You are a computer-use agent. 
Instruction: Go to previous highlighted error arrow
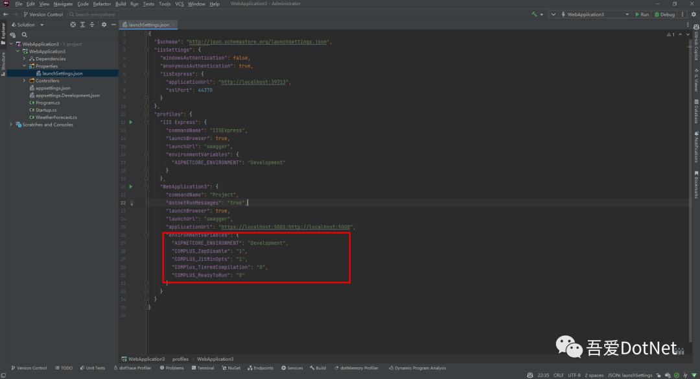(681, 34)
